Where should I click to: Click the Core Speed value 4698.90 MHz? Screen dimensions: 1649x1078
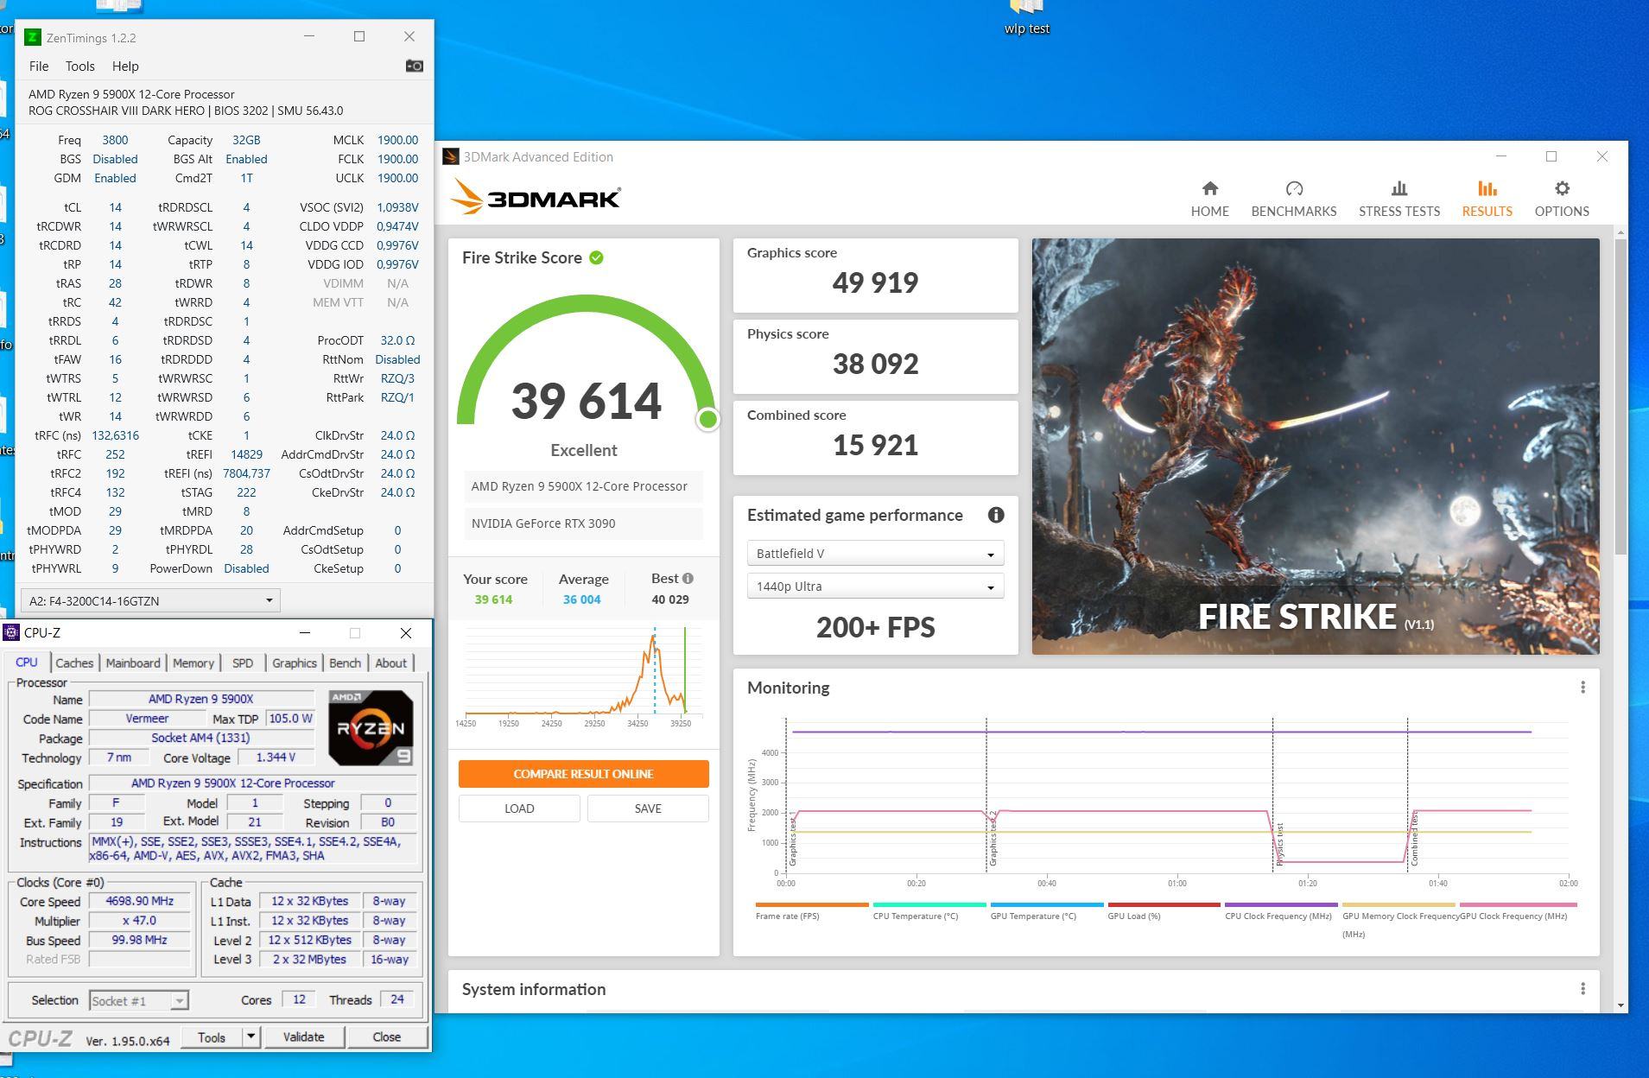point(140,901)
